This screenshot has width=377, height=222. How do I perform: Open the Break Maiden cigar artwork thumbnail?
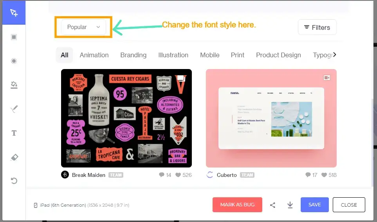[x=126, y=118]
